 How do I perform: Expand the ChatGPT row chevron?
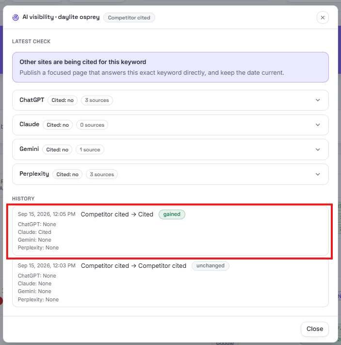tap(318, 100)
